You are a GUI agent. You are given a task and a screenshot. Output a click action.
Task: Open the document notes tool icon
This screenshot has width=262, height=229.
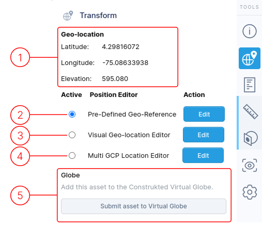pos(250,85)
